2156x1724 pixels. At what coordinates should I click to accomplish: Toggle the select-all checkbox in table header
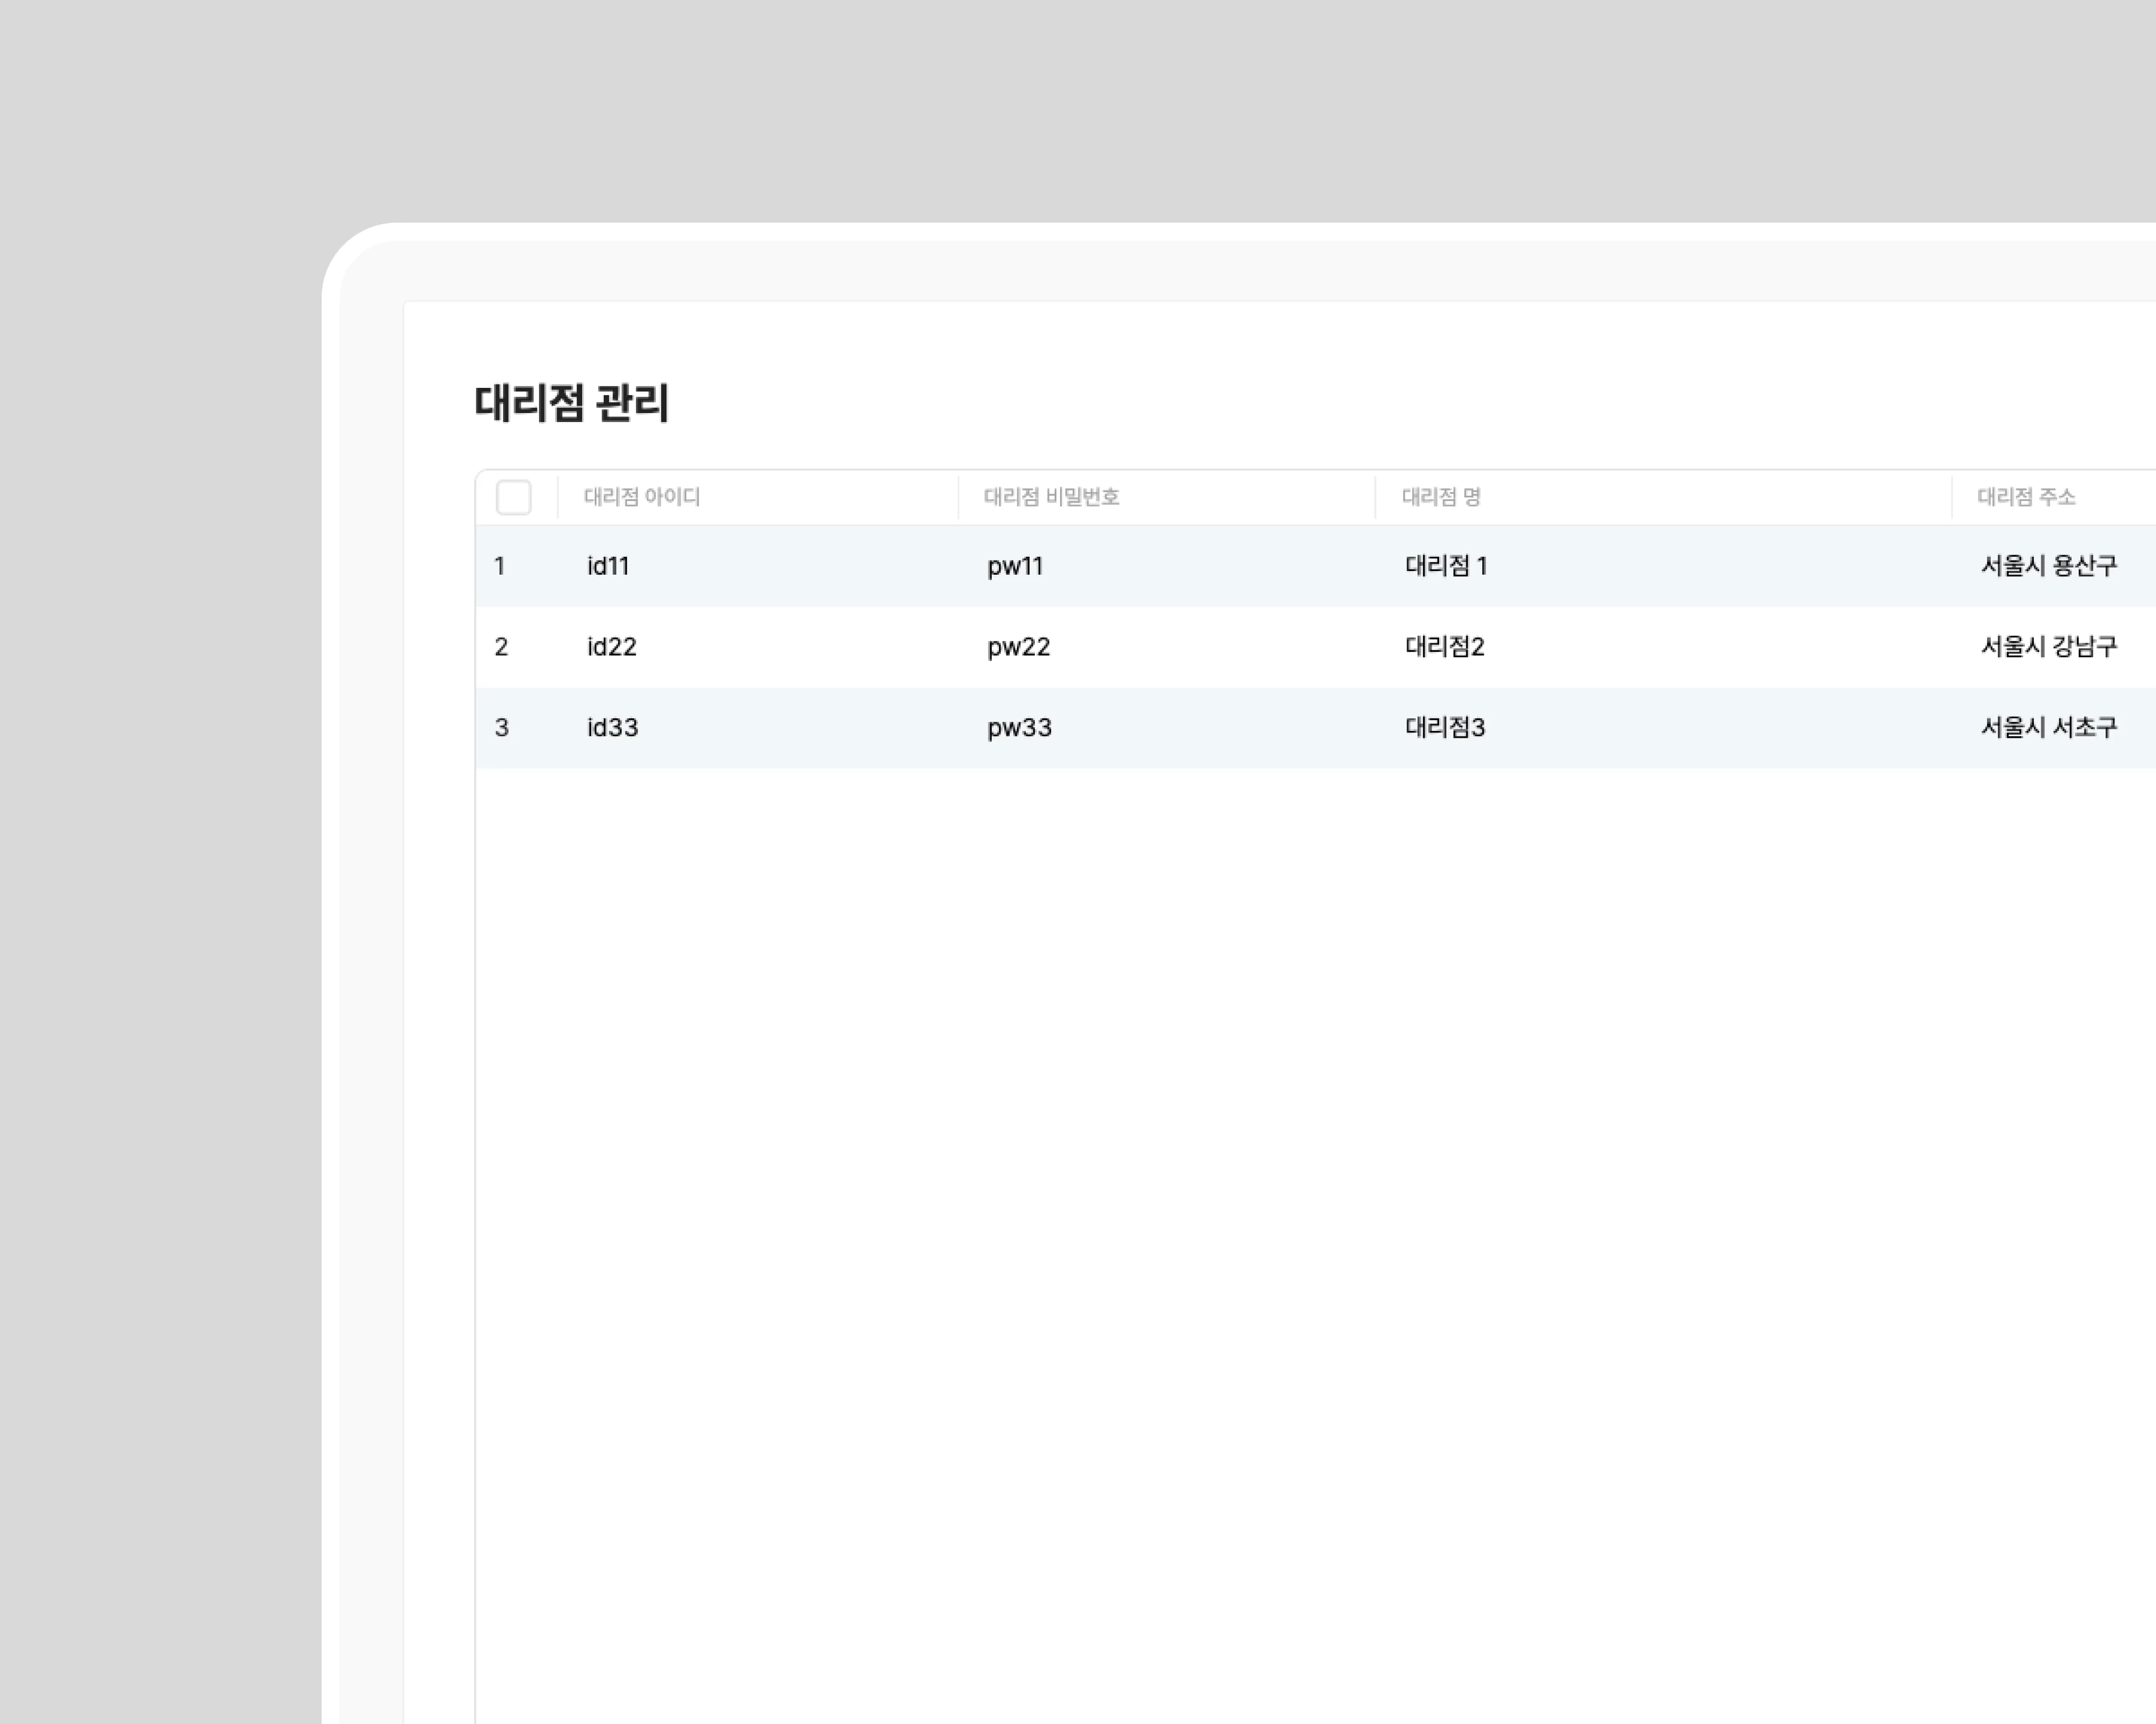[x=514, y=497]
